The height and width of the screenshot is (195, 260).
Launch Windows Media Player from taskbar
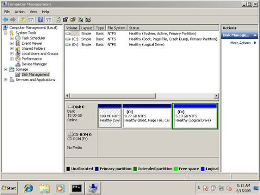coord(60,188)
